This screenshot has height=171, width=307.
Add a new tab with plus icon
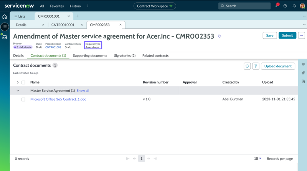coord(77,16)
